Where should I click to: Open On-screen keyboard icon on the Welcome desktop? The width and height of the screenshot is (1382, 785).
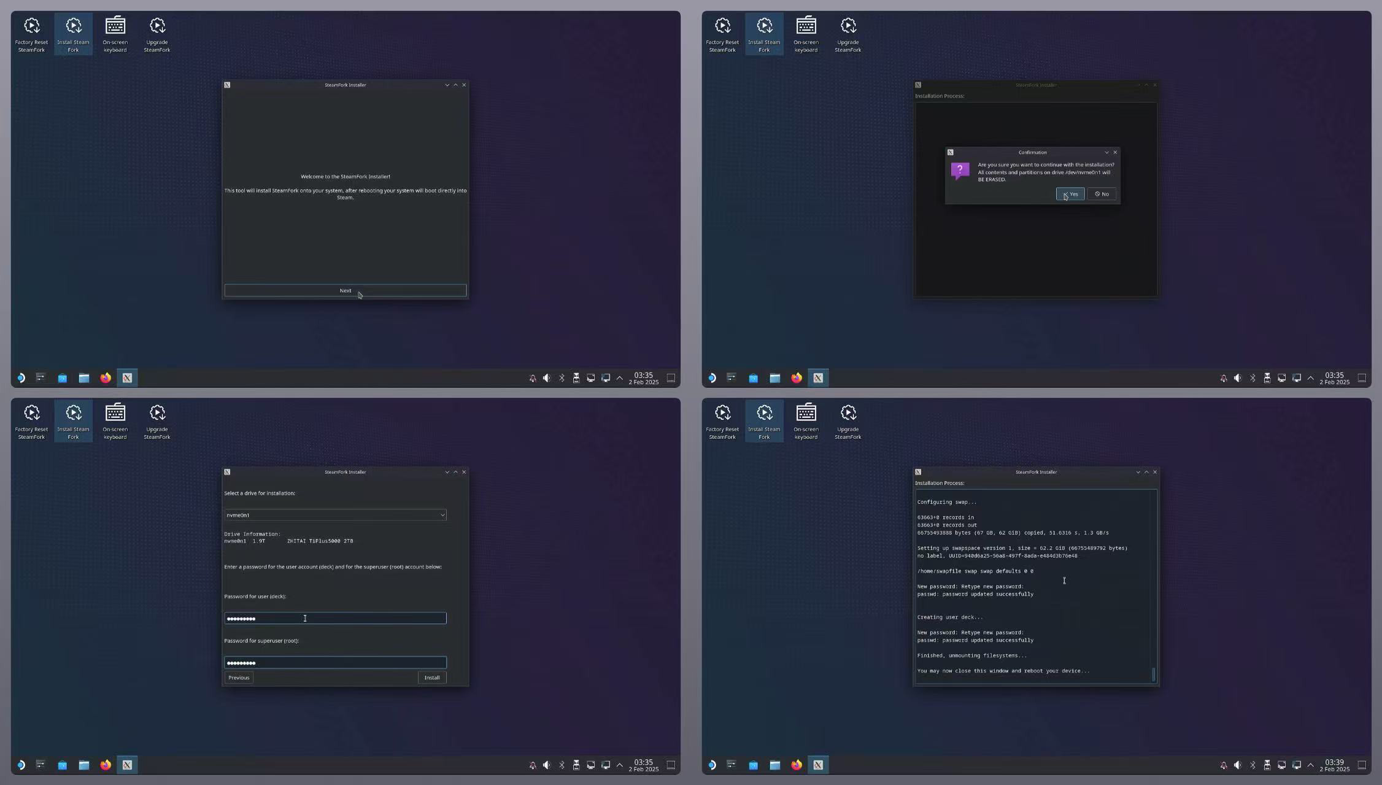[115, 34]
